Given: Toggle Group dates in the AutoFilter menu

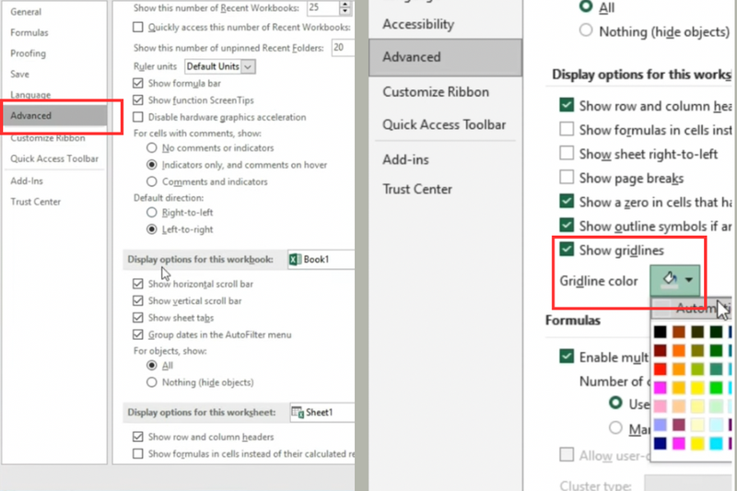Looking at the screenshot, I should (137, 334).
